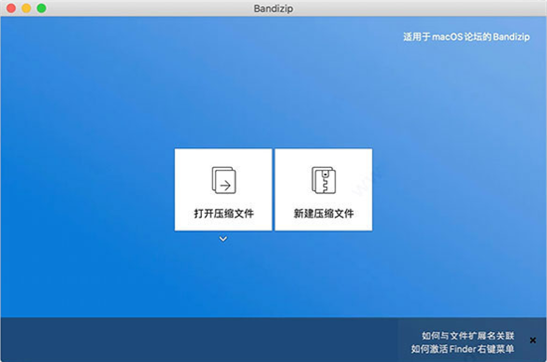This screenshot has height=362, width=547.
Task: Click the zipper file icon for new archive
Action: coord(324,180)
